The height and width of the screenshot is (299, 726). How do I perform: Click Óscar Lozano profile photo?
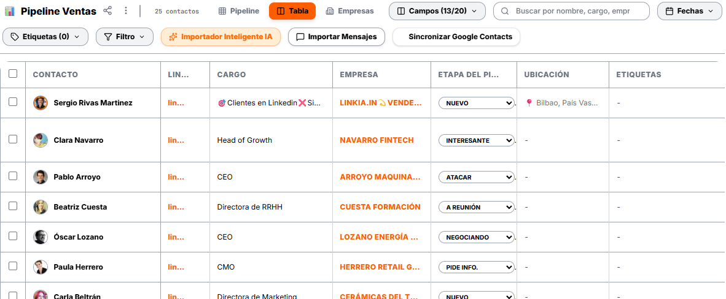41,237
